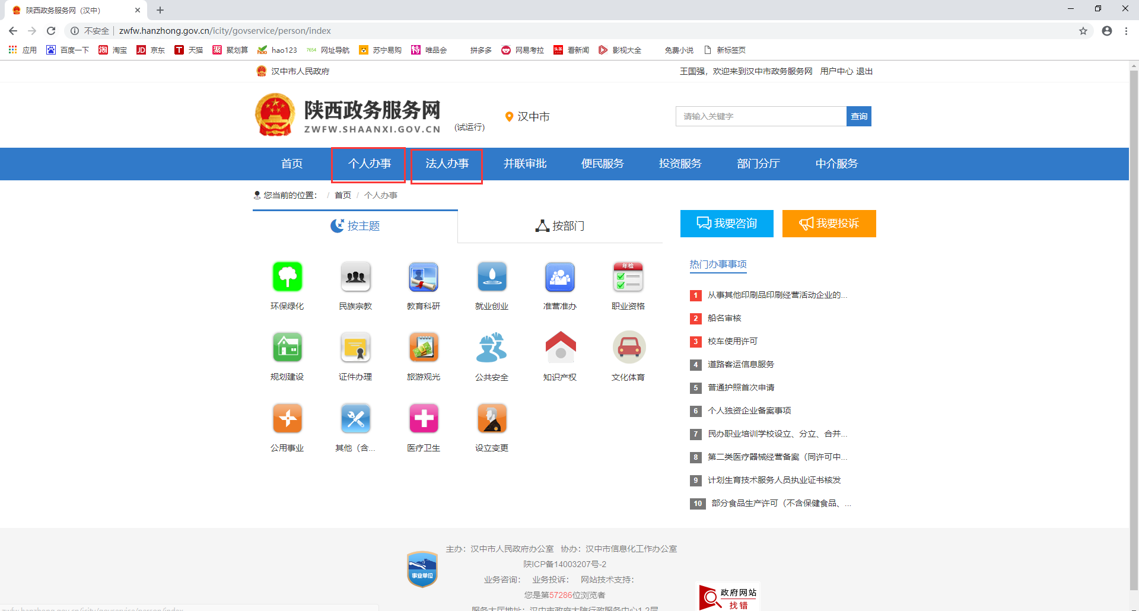The height and width of the screenshot is (611, 1139).
Task: Open the 准营准办 category
Action: [x=559, y=277]
